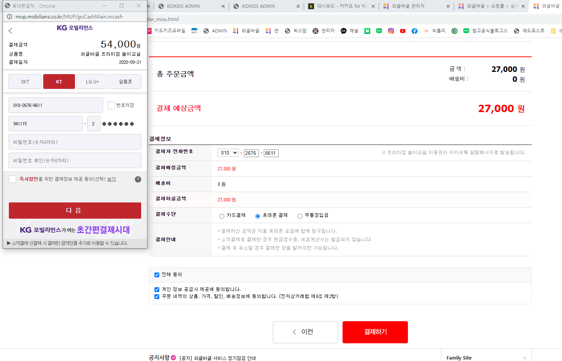Screen dimensions: 562x361
Task: Expand the Family Site dropdown
Action: (486, 358)
